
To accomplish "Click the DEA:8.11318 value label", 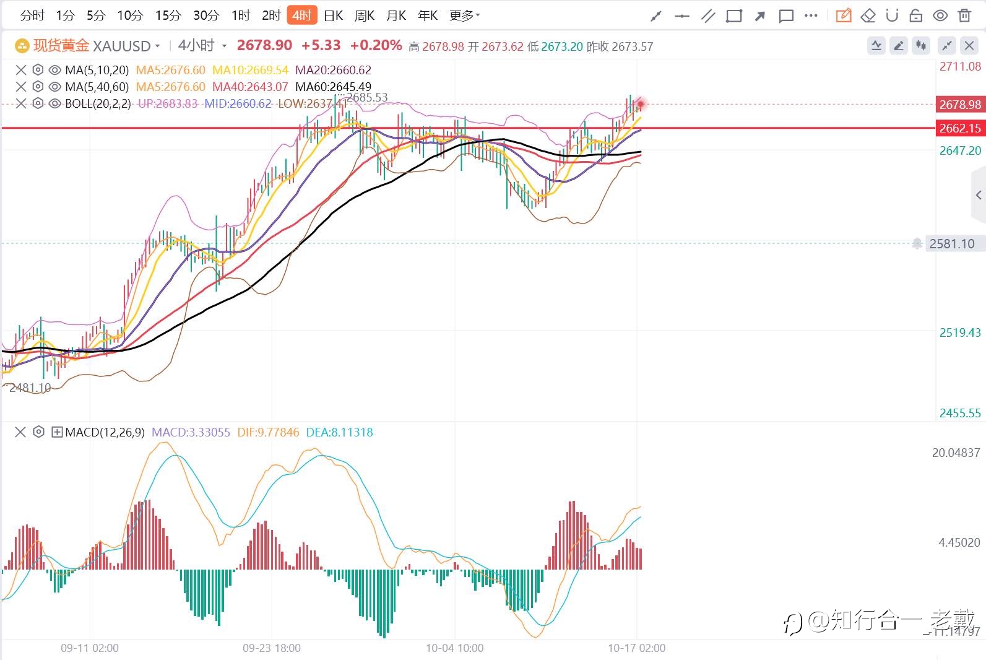I will pos(340,432).
